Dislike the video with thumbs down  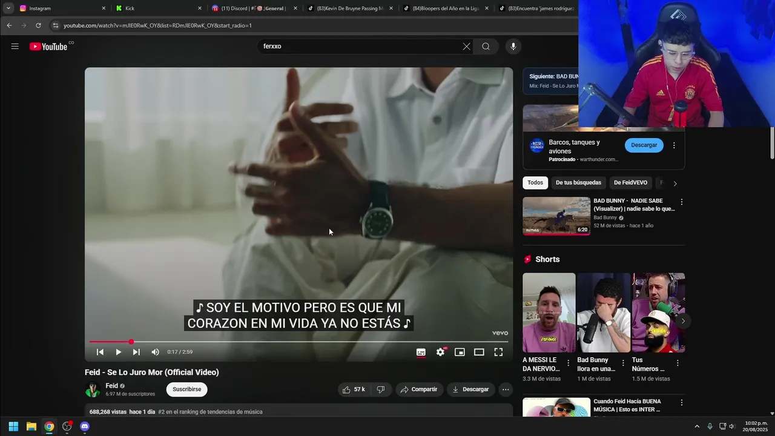(381, 389)
